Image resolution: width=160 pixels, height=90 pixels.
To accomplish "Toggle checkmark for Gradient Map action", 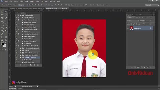I will pos(16,43).
